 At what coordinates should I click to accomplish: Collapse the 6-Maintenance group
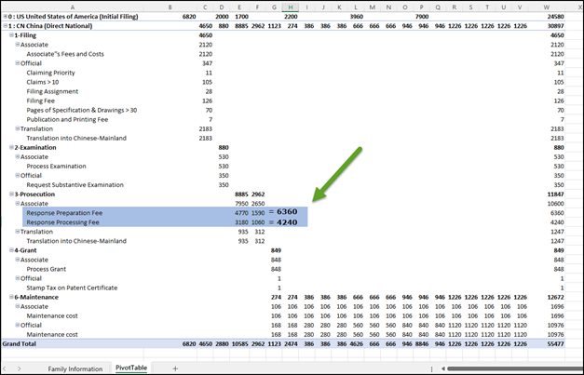12,296
